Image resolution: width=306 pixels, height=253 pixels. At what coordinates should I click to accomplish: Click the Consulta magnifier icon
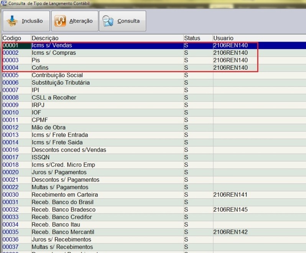108,21
